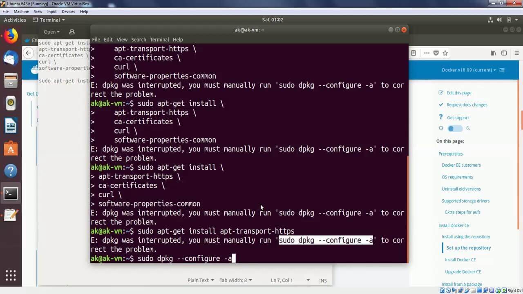The height and width of the screenshot is (294, 523).
Task: Open the Firefox library icon
Action: click(x=494, y=53)
